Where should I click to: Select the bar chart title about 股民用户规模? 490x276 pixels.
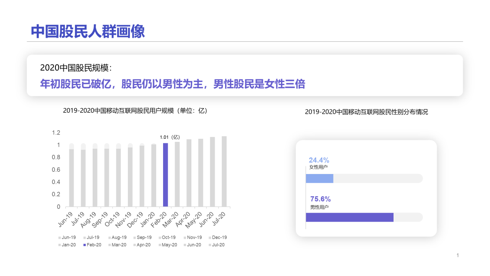(x=135, y=111)
